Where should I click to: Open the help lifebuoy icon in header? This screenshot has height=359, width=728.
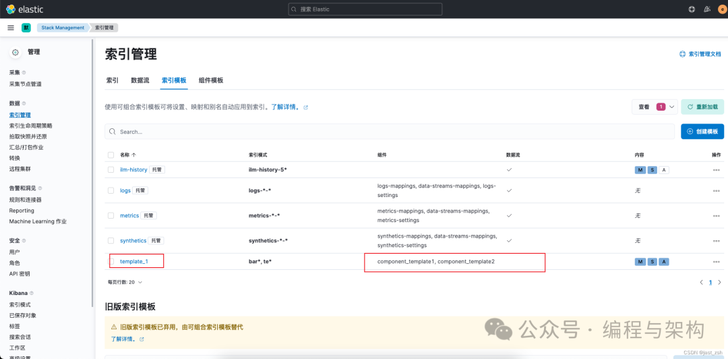pyautogui.click(x=692, y=9)
